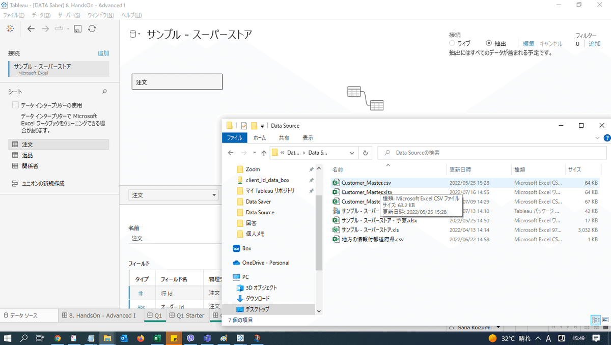Sort files by 更新日時 column header
This screenshot has width=611, height=345.
pyautogui.click(x=460, y=169)
